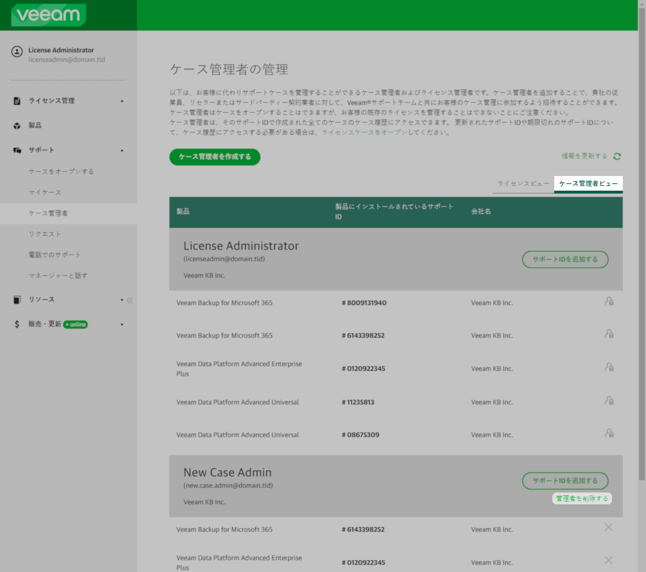The width and height of the screenshot is (646, 572).
Task: Click the 販売・更新 dollar icon
Action: coord(17,324)
